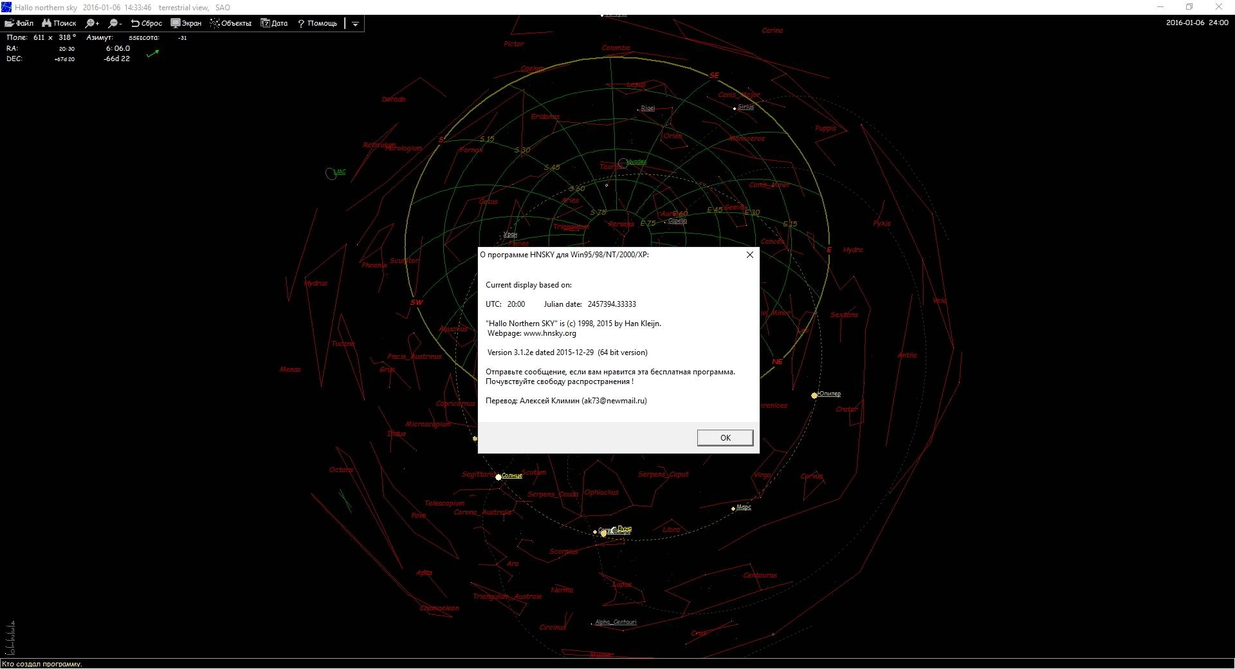Restore the window with title bar restore button
This screenshot has width=1235, height=669.
tap(1189, 7)
